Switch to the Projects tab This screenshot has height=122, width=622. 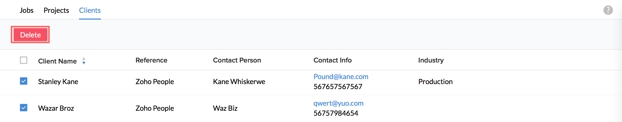tap(56, 10)
